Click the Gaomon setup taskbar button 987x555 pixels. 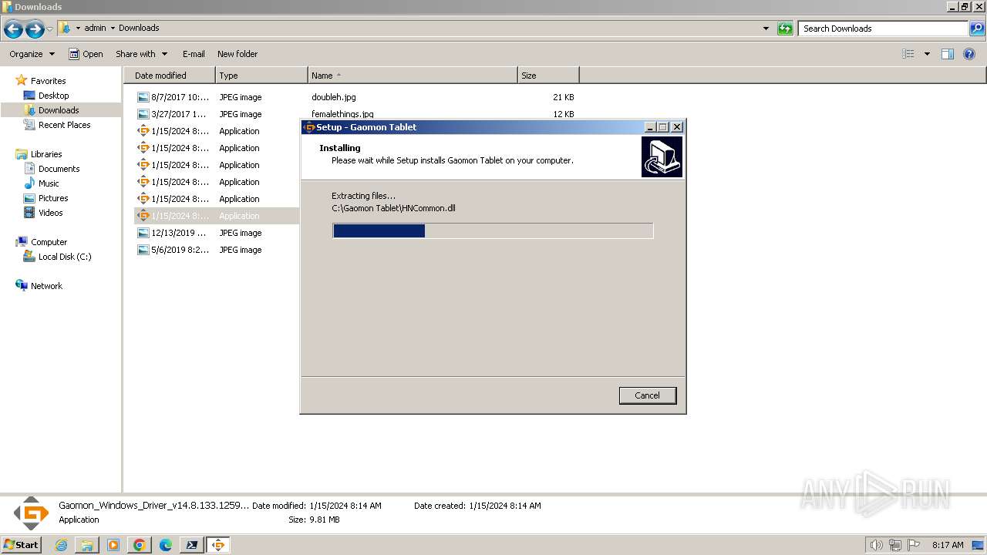coord(218,545)
